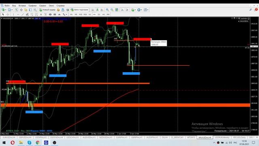Open the Графики menu
This screenshot has height=146, width=259.
[x=32, y=6]
